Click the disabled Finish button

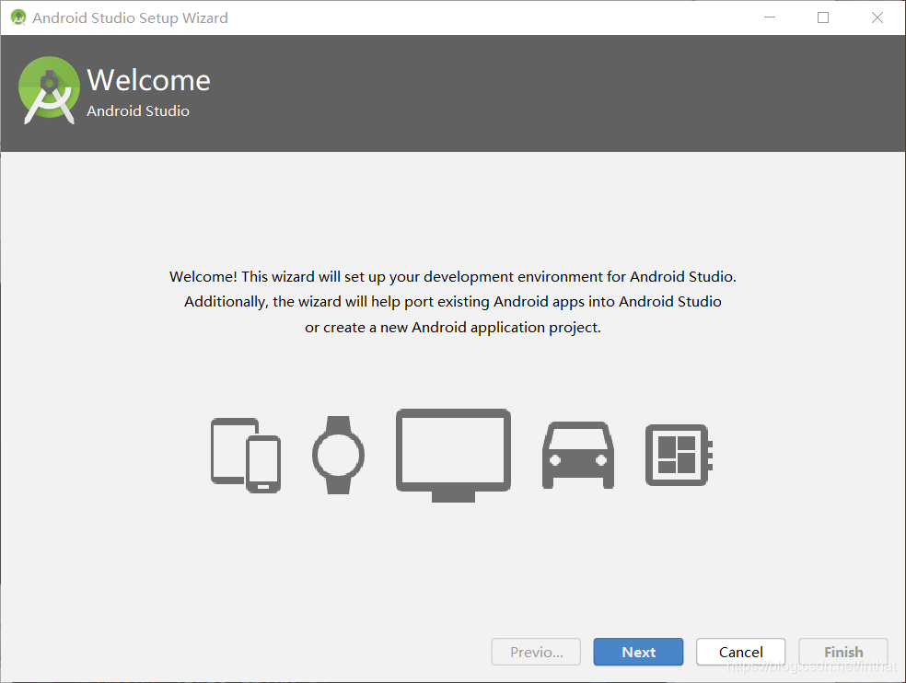click(x=843, y=652)
